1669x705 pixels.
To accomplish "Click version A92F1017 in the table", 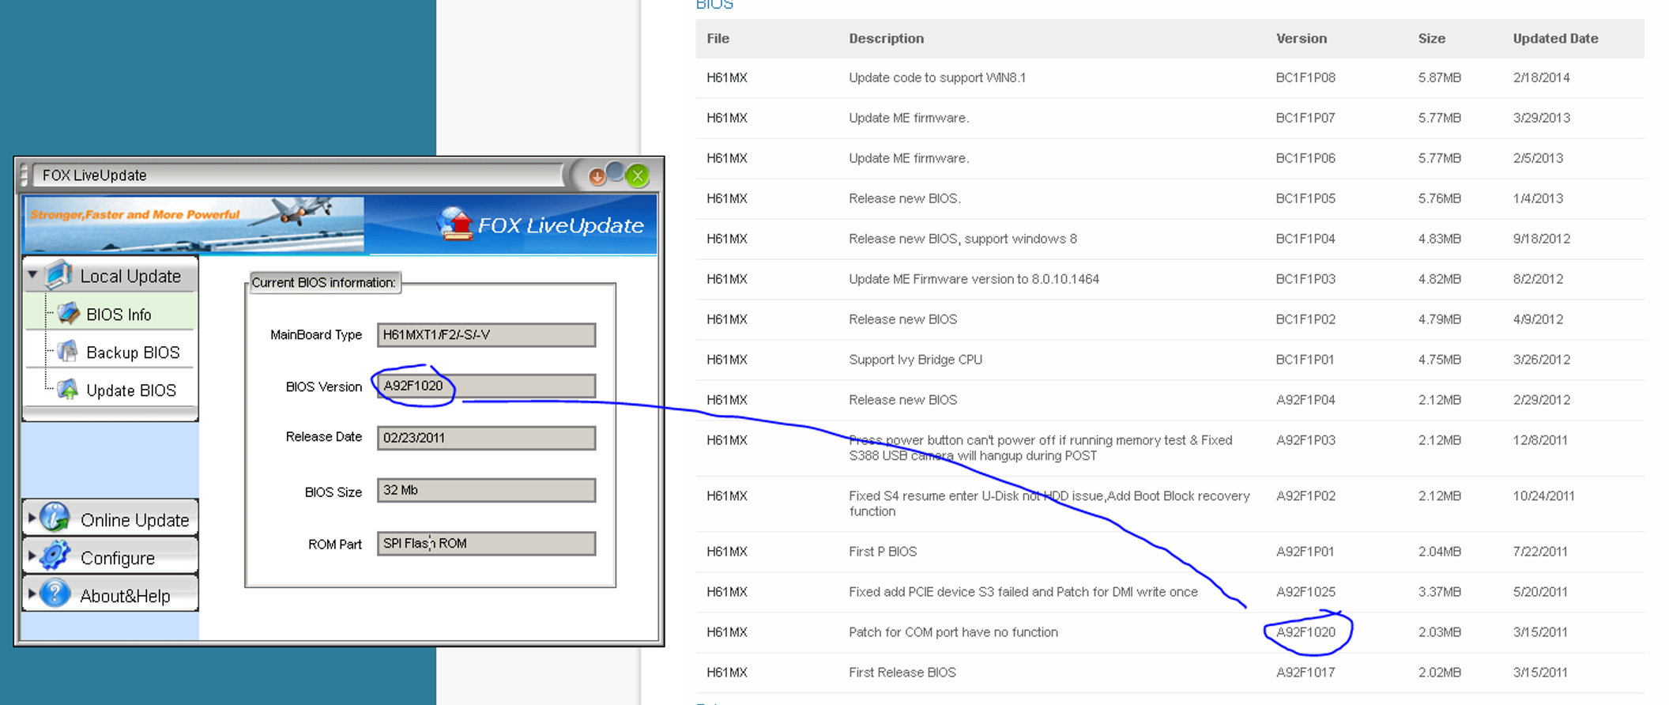I will [x=1305, y=673].
